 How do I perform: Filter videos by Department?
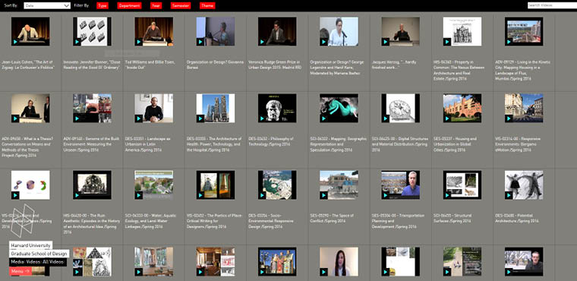point(130,5)
